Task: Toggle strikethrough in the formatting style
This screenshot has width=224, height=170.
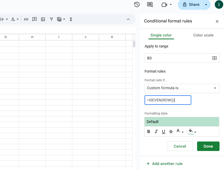Action: 171,131
